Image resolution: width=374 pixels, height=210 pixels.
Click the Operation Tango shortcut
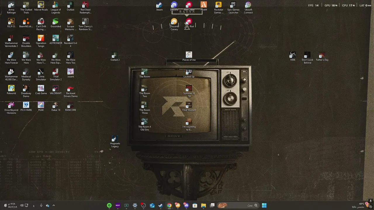click(x=41, y=41)
